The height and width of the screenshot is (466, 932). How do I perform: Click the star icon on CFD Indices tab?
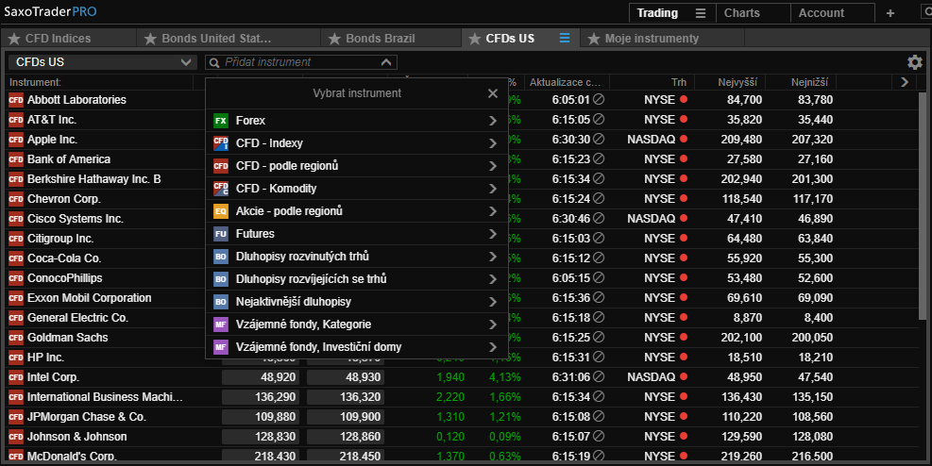click(13, 39)
